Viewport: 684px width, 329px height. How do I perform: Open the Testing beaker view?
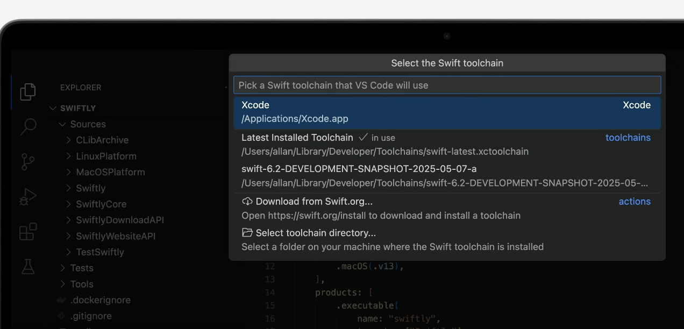pyautogui.click(x=27, y=267)
